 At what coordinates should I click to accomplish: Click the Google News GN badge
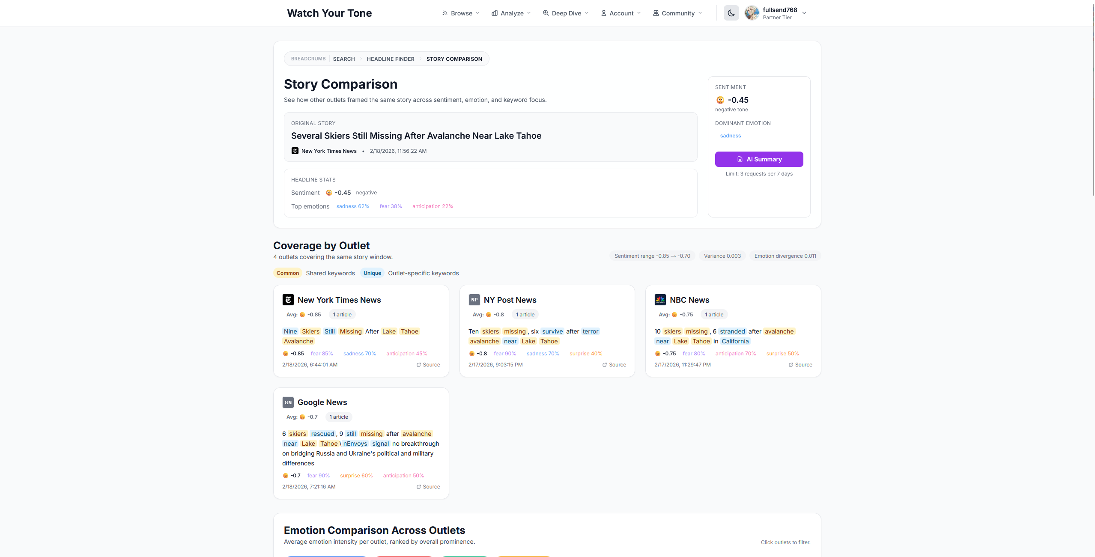tap(288, 402)
